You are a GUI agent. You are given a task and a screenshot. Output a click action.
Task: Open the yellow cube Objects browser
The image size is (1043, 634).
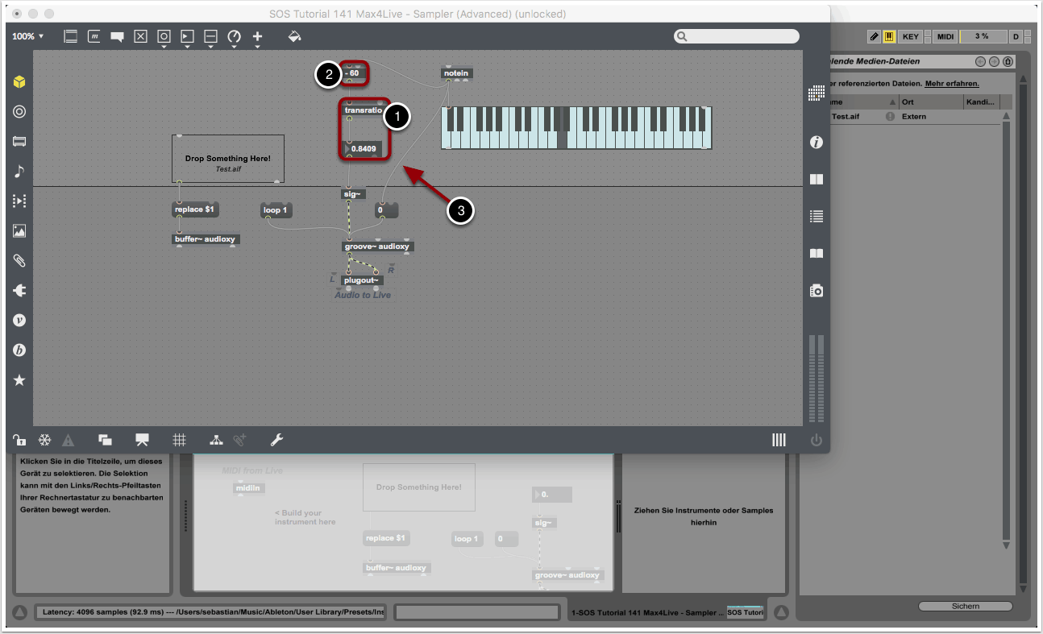click(x=19, y=81)
